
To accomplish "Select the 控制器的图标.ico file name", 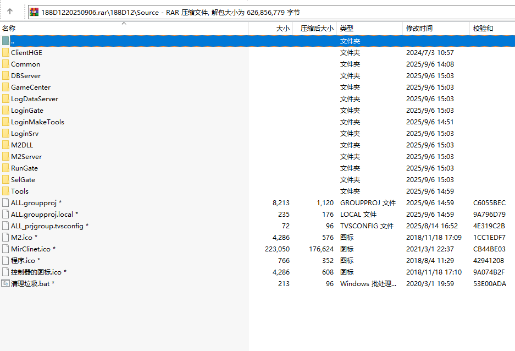I will pos(36,272).
